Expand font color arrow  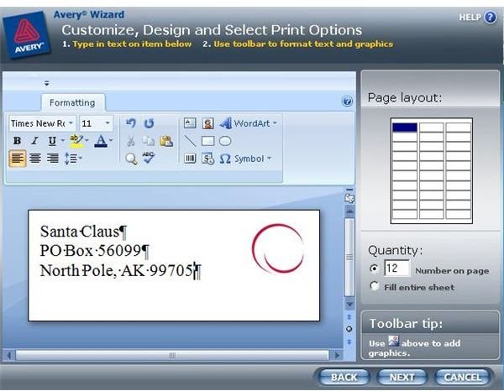coord(111,141)
